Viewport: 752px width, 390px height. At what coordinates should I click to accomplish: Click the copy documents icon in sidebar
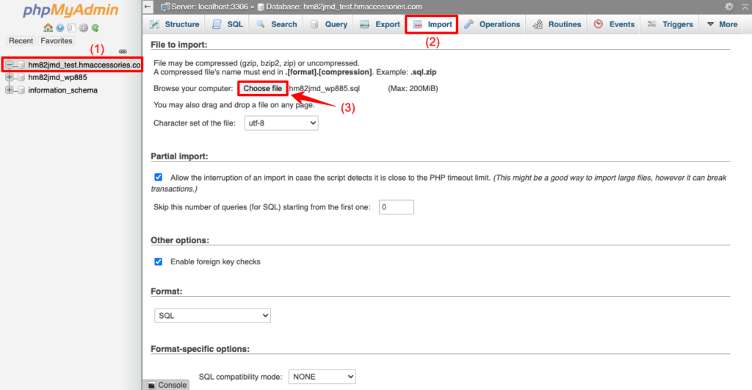pyautogui.click(x=71, y=28)
